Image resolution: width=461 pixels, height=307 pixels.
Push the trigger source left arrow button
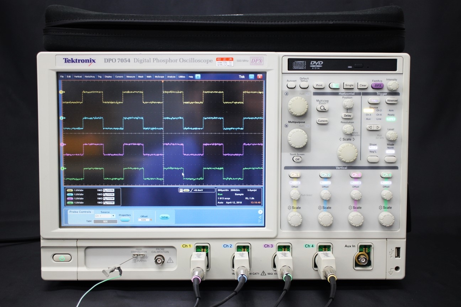370,127
